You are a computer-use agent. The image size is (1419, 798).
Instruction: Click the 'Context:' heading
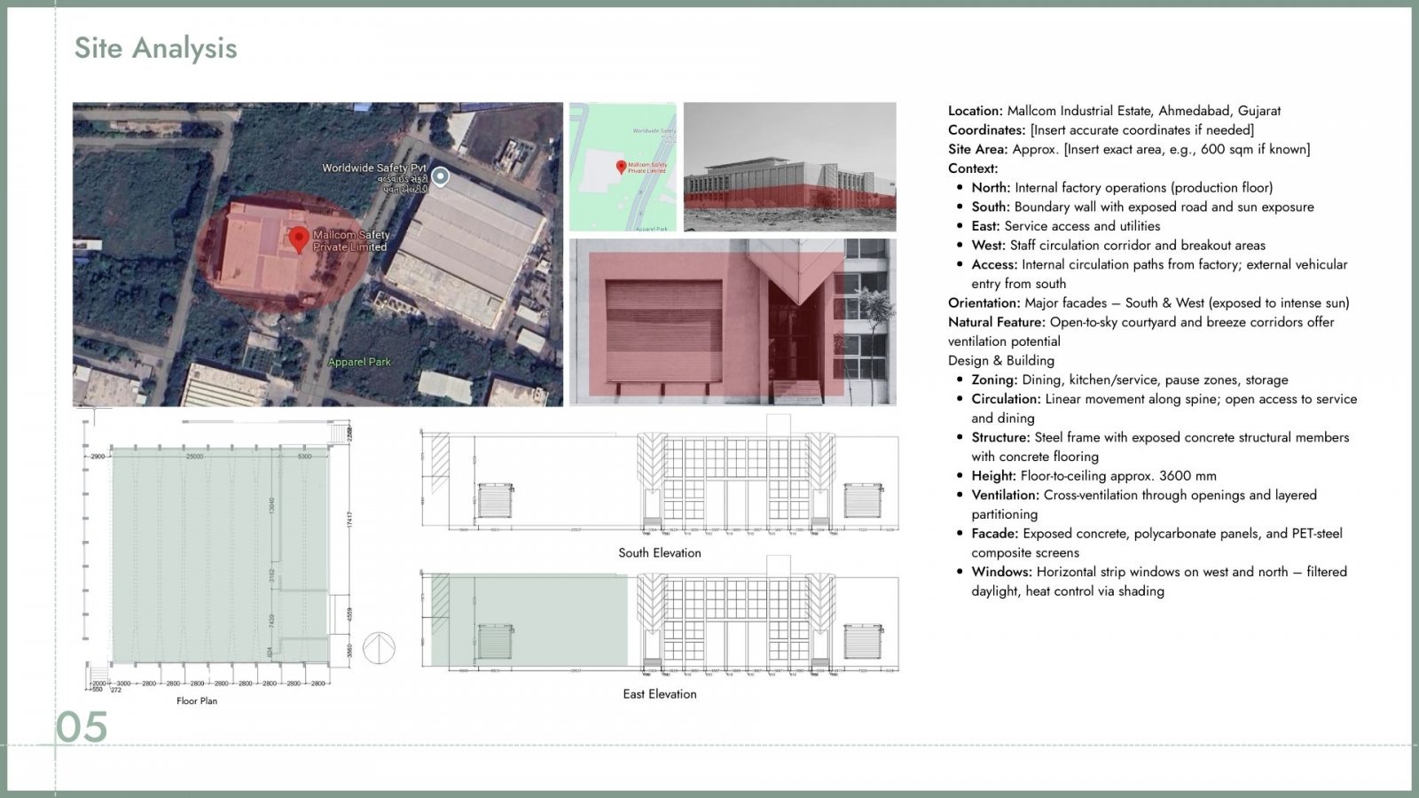(x=973, y=168)
